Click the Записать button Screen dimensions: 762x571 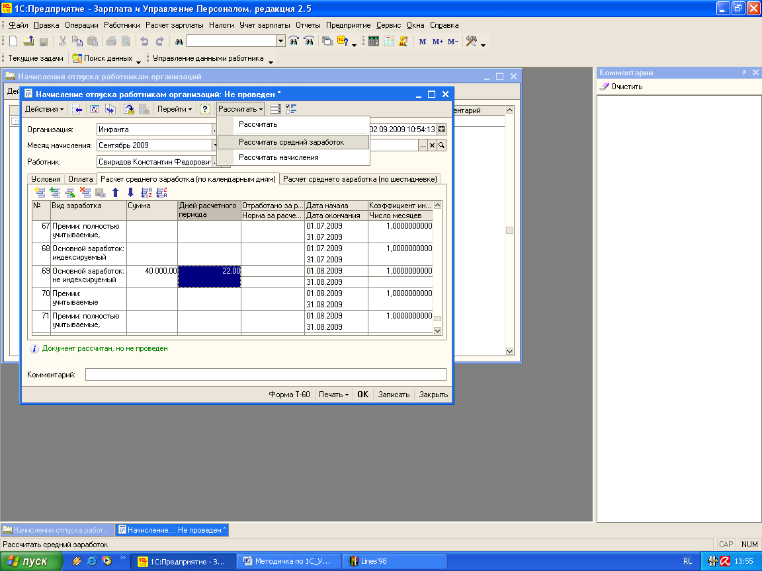[x=394, y=395]
